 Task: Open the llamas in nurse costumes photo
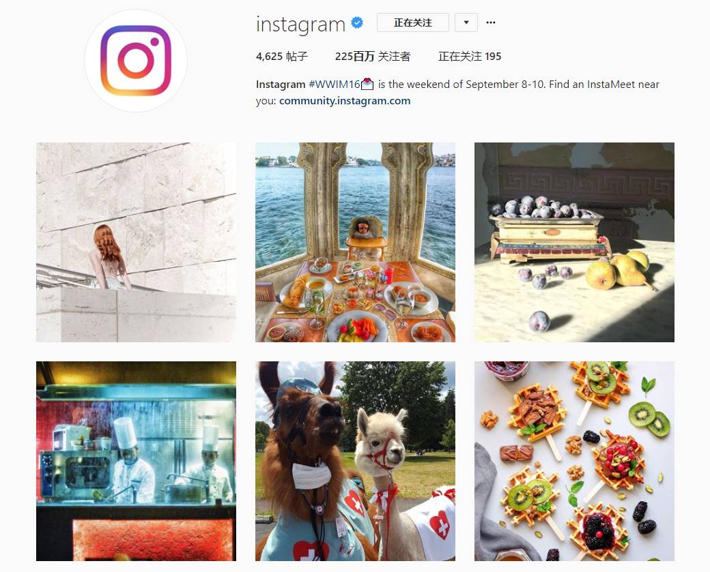tap(356, 462)
